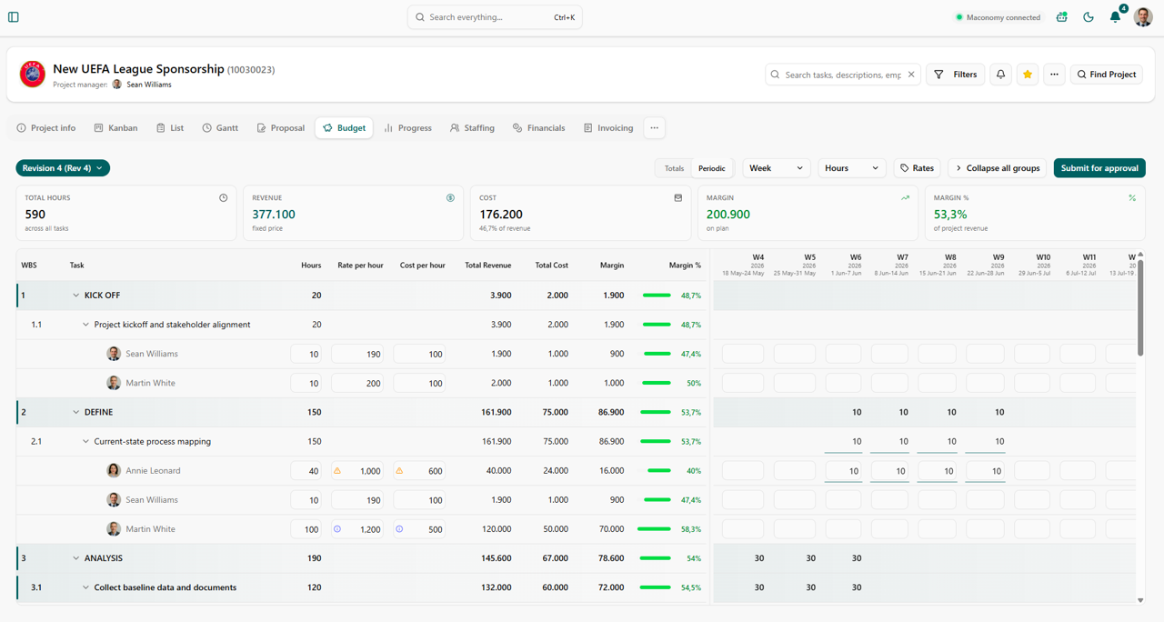The width and height of the screenshot is (1164, 622).
Task: Open the Week period dropdown
Action: click(x=776, y=168)
